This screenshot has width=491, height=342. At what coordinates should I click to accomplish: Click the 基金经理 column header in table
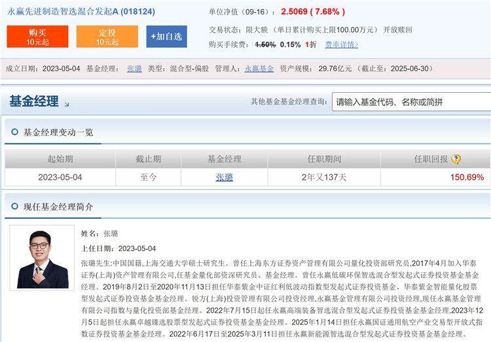[x=224, y=159]
